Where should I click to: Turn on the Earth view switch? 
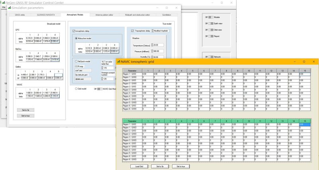pos(212,24)
